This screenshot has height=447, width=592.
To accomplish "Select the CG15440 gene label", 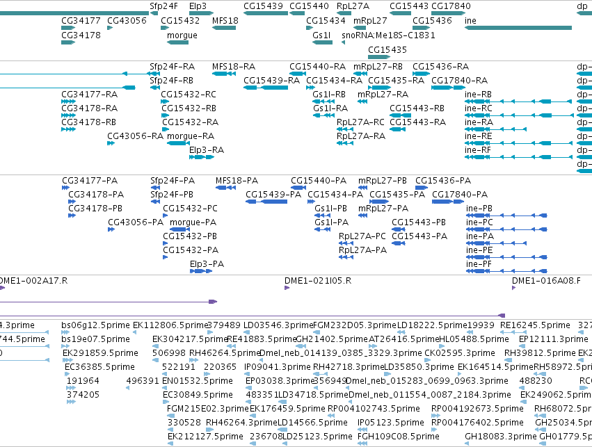I will coord(309,6).
